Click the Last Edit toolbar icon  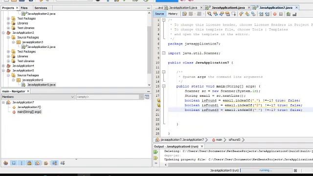(x=185, y=14)
